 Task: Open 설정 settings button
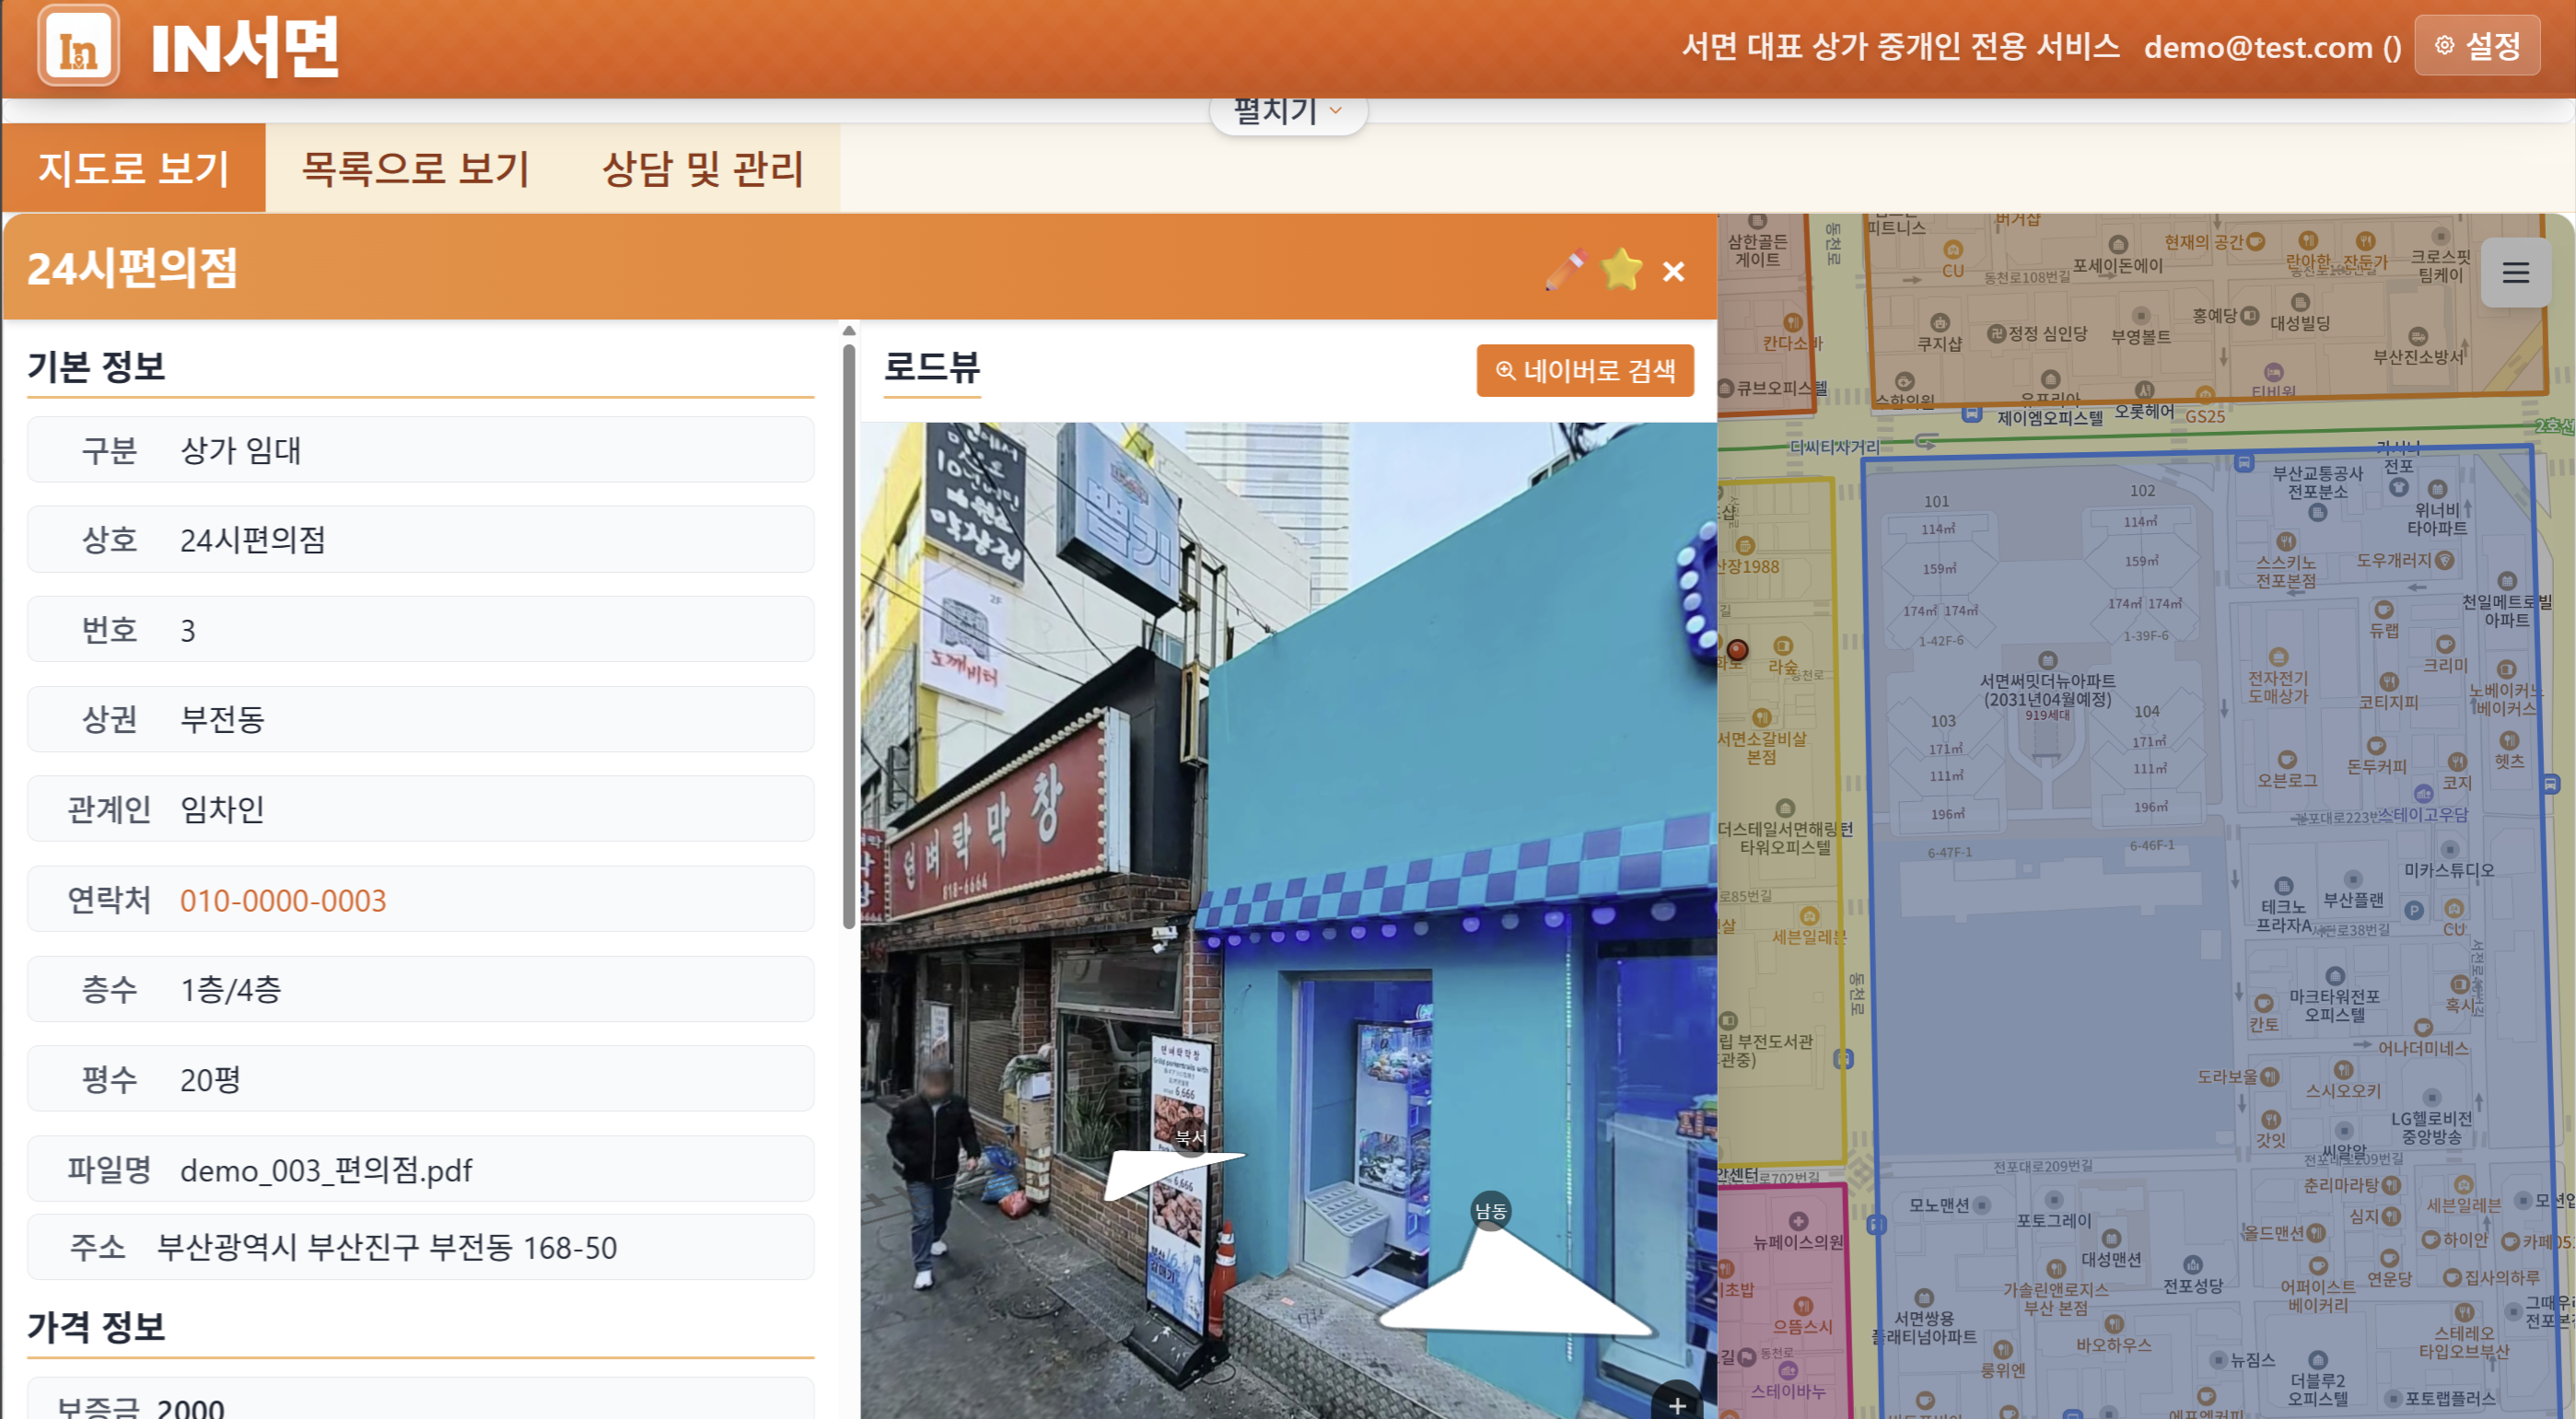coord(2477,45)
